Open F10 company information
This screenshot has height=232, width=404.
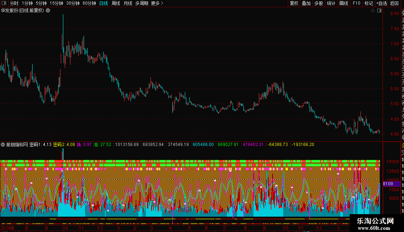(x=356, y=3)
